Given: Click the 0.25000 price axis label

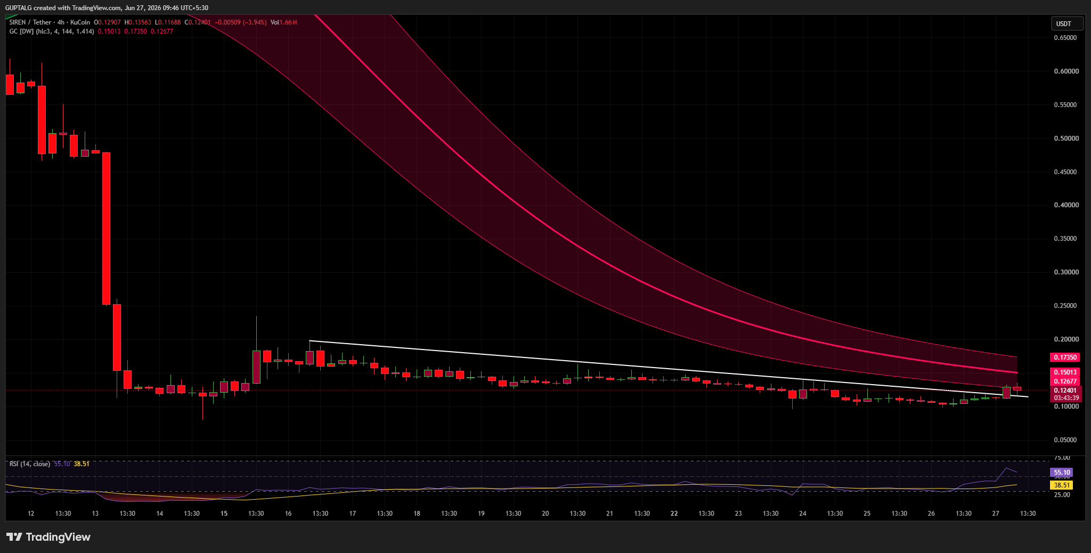Looking at the screenshot, I should pyautogui.click(x=1066, y=306).
